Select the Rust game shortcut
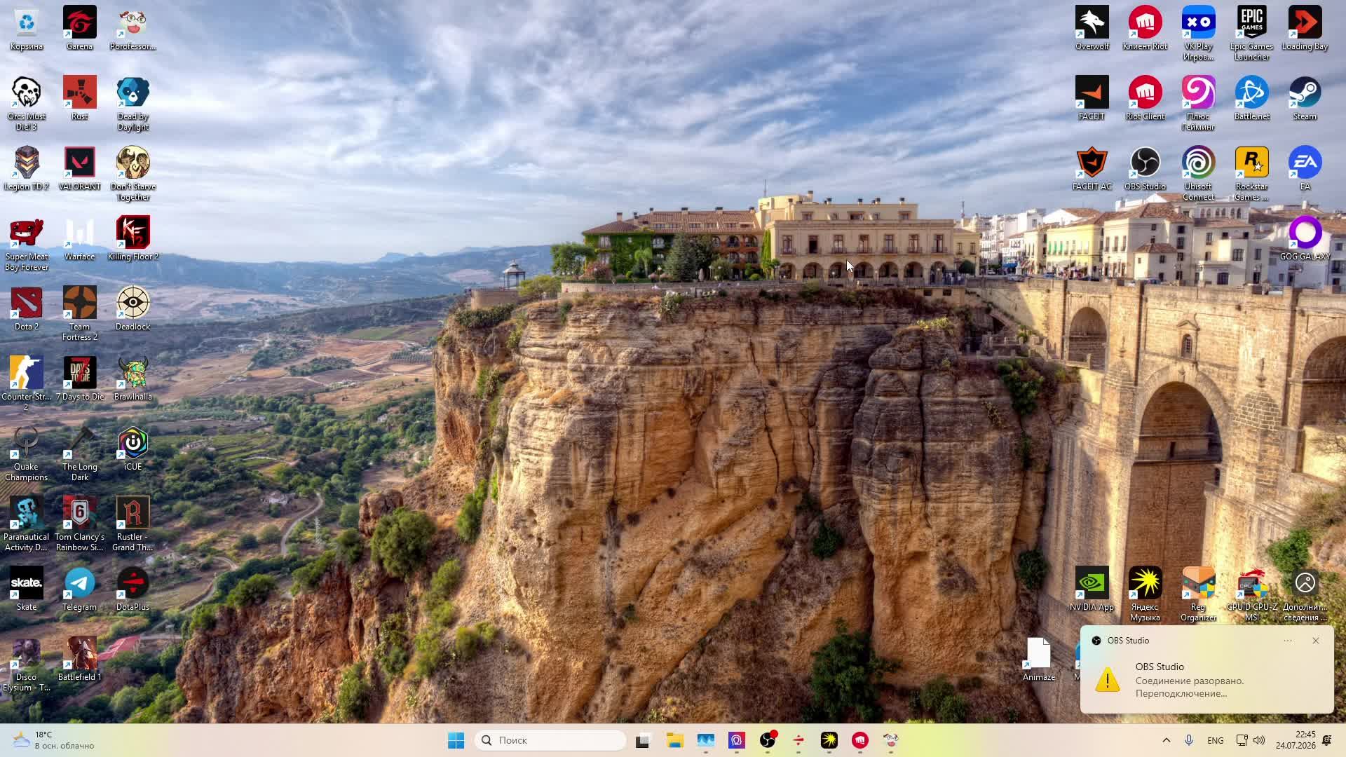 click(79, 99)
